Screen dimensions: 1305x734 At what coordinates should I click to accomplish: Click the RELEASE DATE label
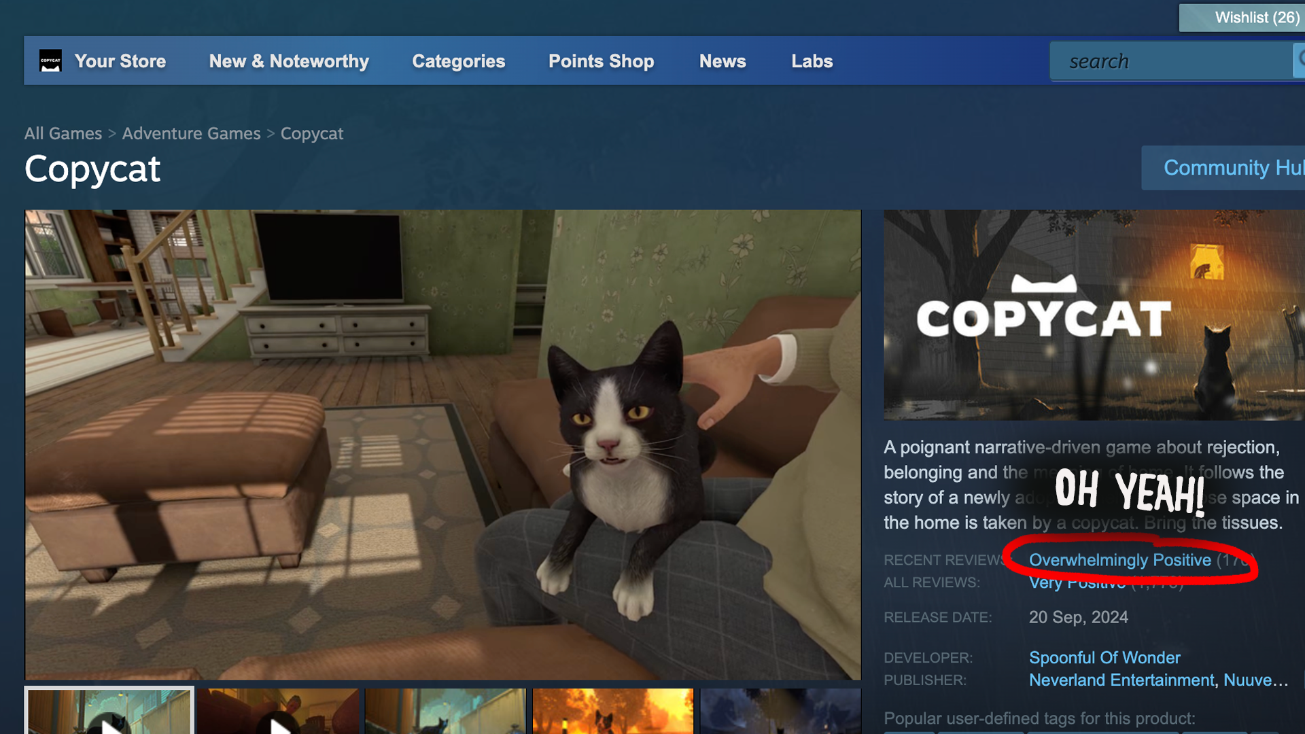[x=938, y=617]
